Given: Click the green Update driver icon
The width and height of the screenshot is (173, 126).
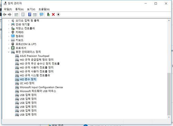Looking at the screenshot, I should click(x=48, y=15).
